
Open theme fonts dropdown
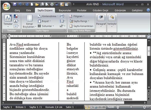tap(16, 21)
